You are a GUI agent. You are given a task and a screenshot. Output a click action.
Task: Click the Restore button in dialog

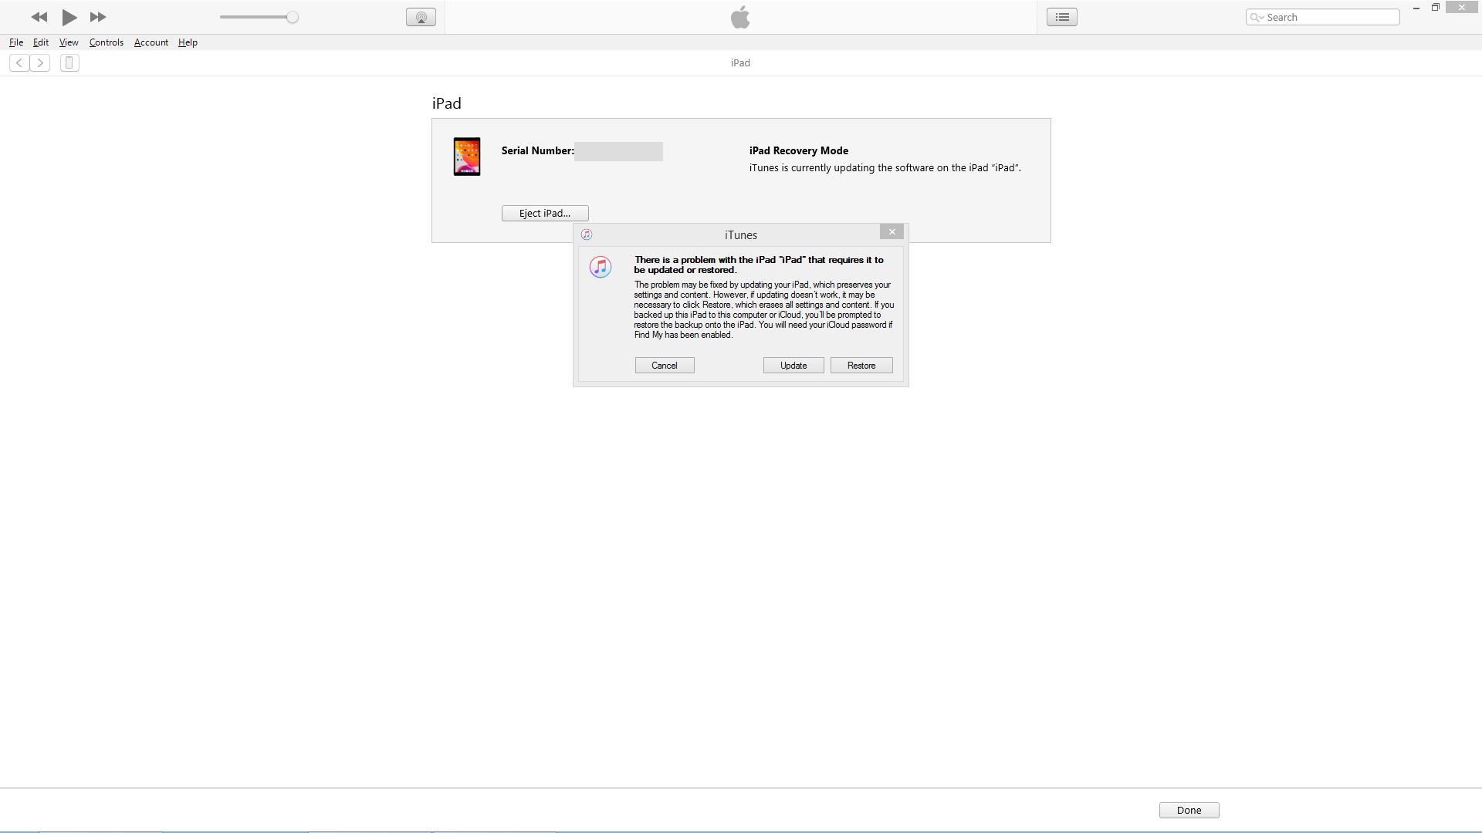pos(861,366)
